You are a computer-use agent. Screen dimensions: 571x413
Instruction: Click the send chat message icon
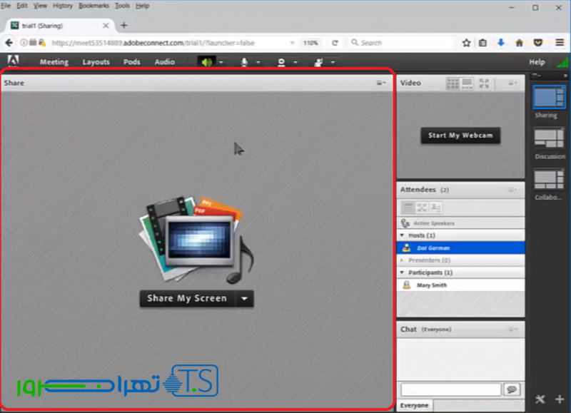click(x=511, y=389)
